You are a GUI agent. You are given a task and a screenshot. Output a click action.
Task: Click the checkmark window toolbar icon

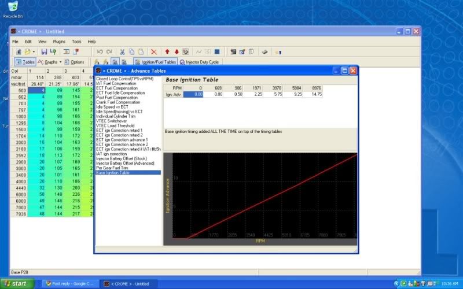(242, 52)
